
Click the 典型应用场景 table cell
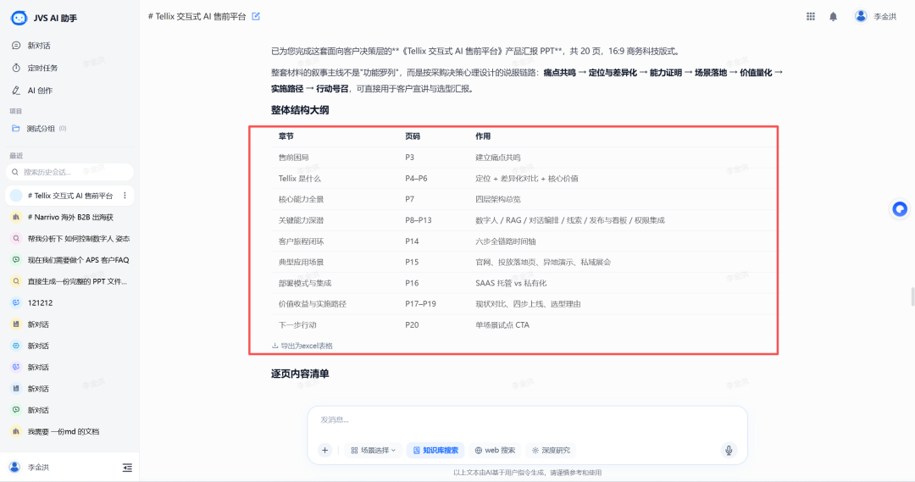click(301, 262)
